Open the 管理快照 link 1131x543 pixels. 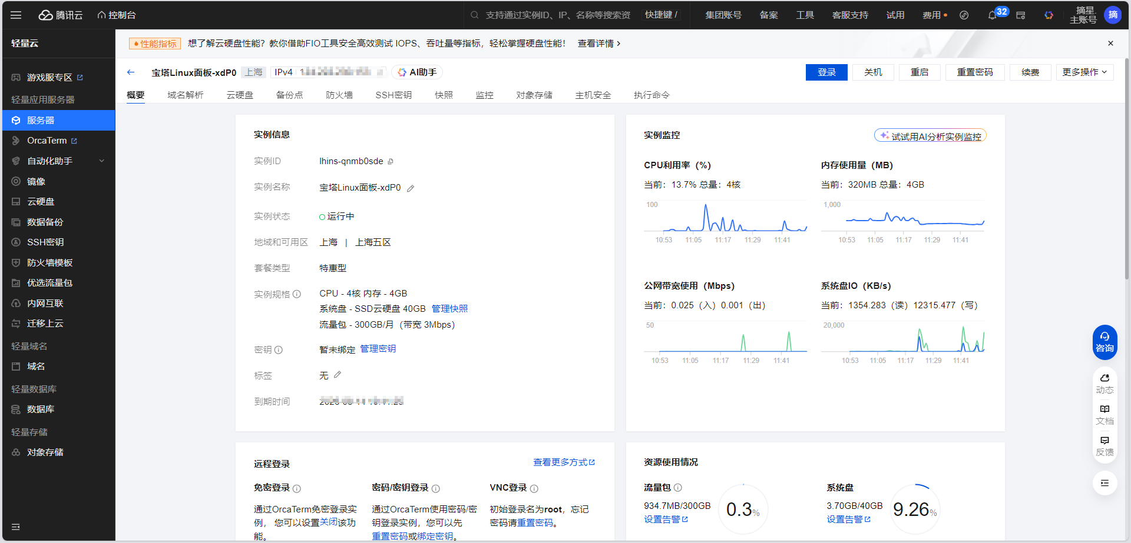(x=449, y=309)
